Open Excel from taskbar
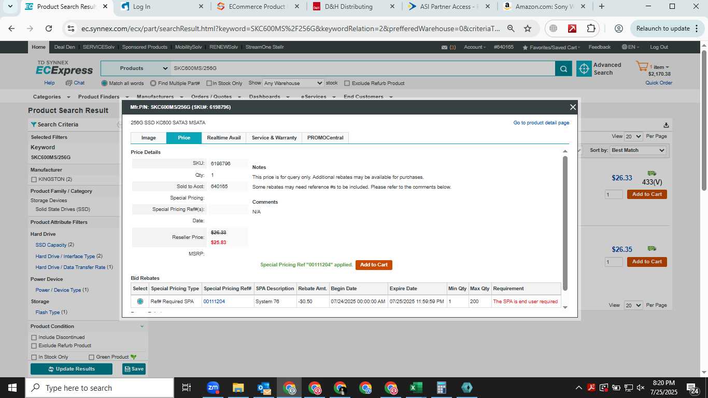The height and width of the screenshot is (398, 708). [416, 388]
